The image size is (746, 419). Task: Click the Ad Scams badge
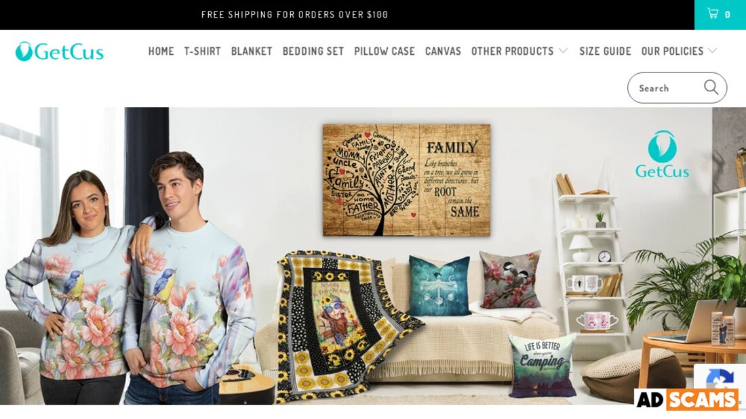point(687,399)
